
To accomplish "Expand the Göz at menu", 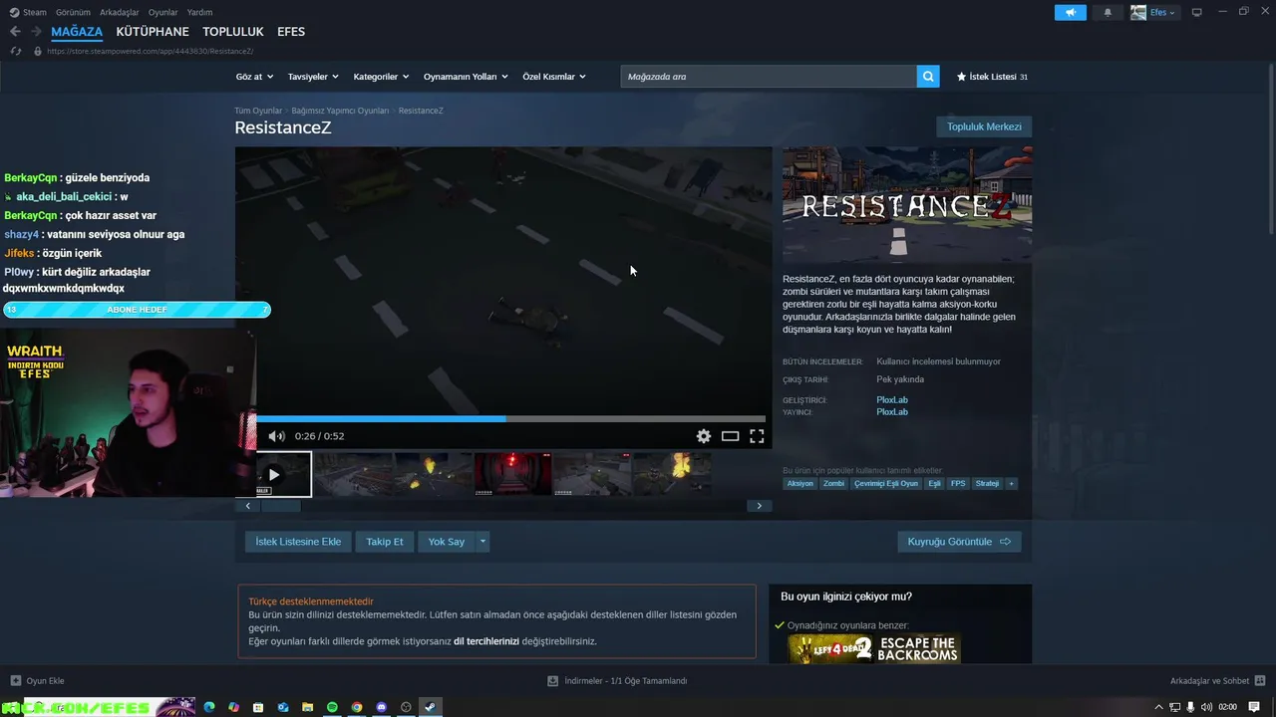I will pos(253,77).
